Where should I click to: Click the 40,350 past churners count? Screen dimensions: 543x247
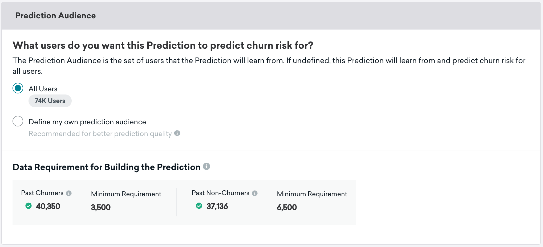click(x=48, y=206)
